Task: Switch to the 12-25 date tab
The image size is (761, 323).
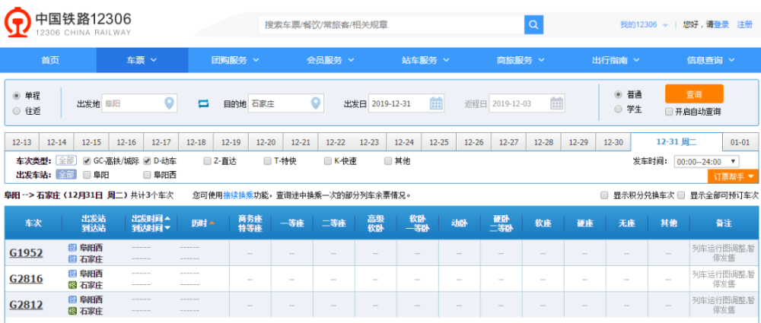Action: point(439,143)
